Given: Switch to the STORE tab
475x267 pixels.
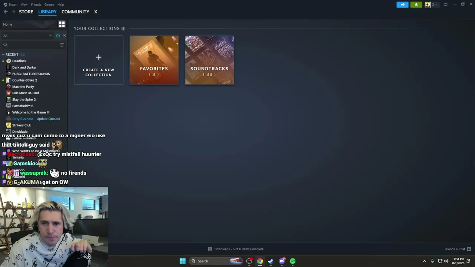Looking at the screenshot, I should tap(26, 12).
